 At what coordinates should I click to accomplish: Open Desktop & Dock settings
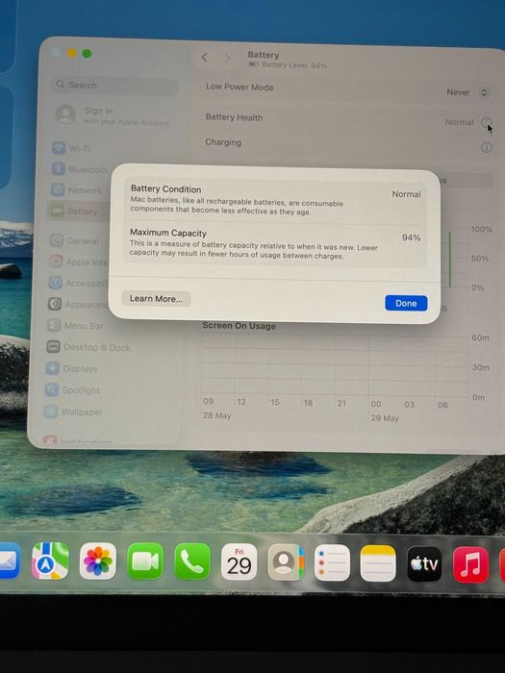point(88,347)
